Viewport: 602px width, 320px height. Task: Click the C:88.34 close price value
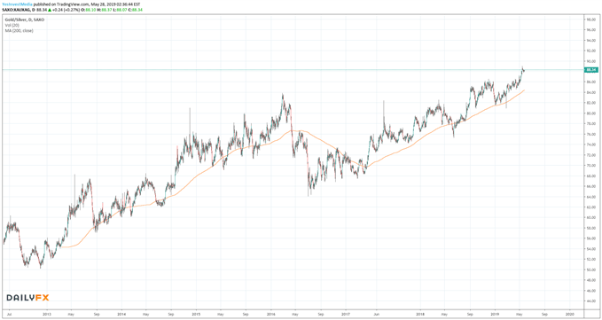tap(136, 10)
